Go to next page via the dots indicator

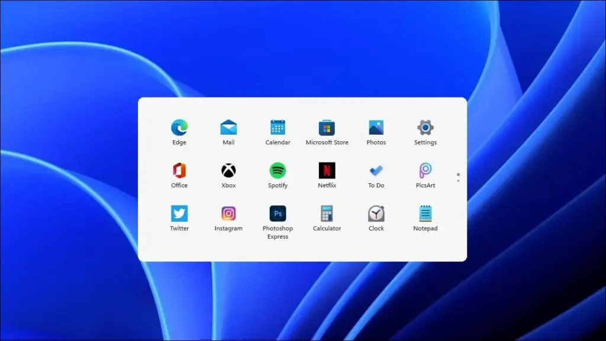[x=459, y=177]
